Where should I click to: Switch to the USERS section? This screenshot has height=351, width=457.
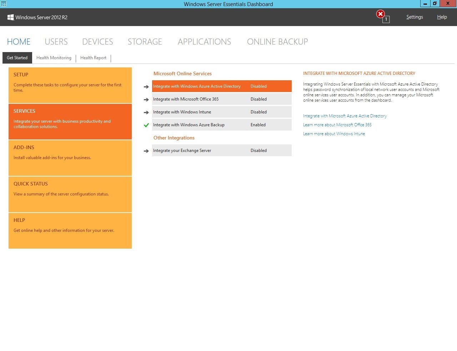click(56, 42)
